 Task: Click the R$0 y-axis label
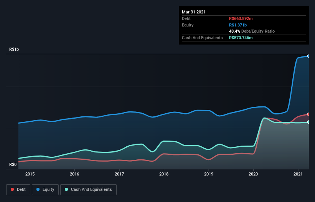(x=13, y=165)
